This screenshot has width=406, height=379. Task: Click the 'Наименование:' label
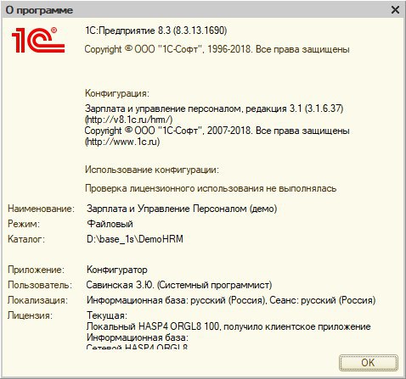[41, 209]
